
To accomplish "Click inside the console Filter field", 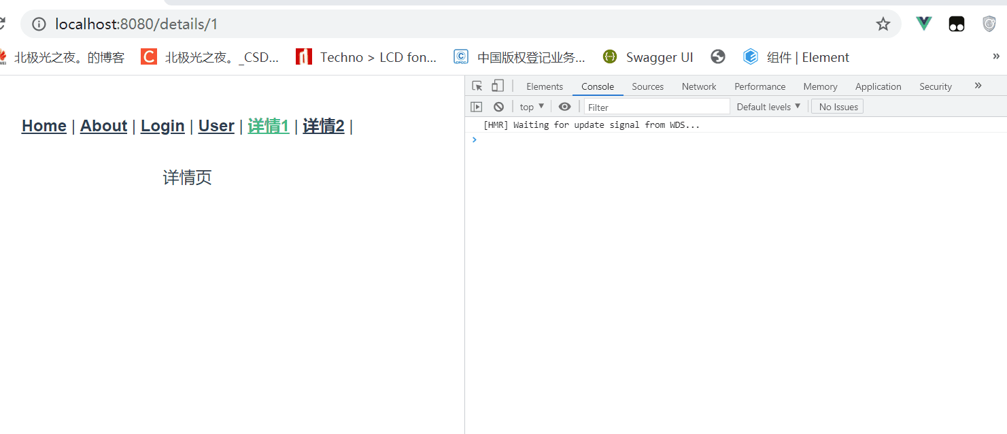I will (x=656, y=106).
